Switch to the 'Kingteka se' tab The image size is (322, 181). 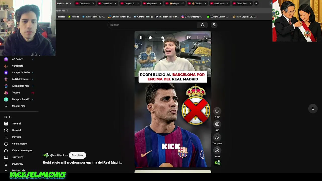tap(152, 4)
